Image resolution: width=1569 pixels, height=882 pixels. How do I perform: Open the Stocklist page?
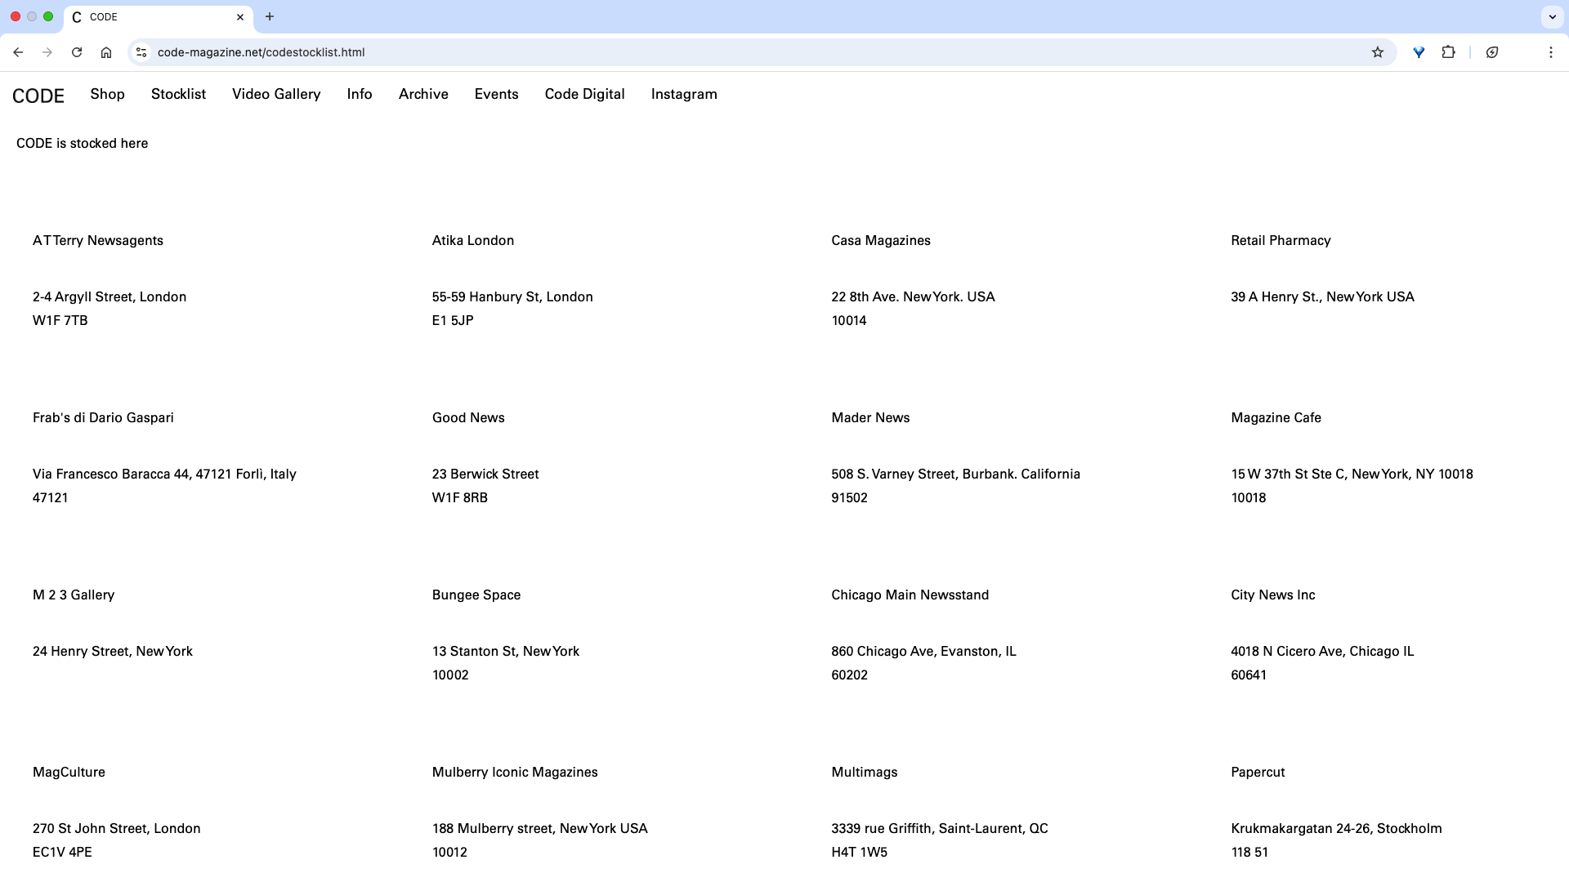point(178,94)
